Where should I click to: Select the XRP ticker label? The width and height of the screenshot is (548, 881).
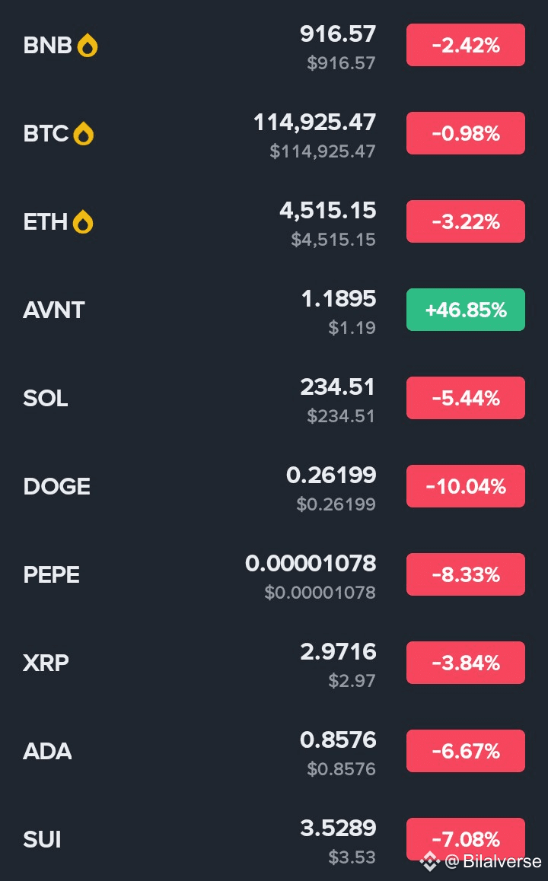coord(46,663)
